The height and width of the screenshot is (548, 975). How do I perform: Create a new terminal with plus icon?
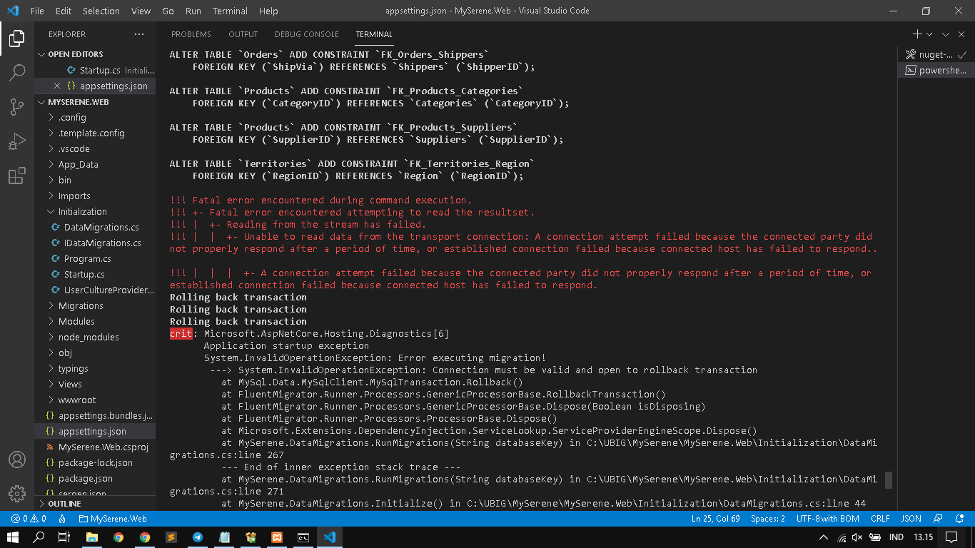tap(917, 34)
